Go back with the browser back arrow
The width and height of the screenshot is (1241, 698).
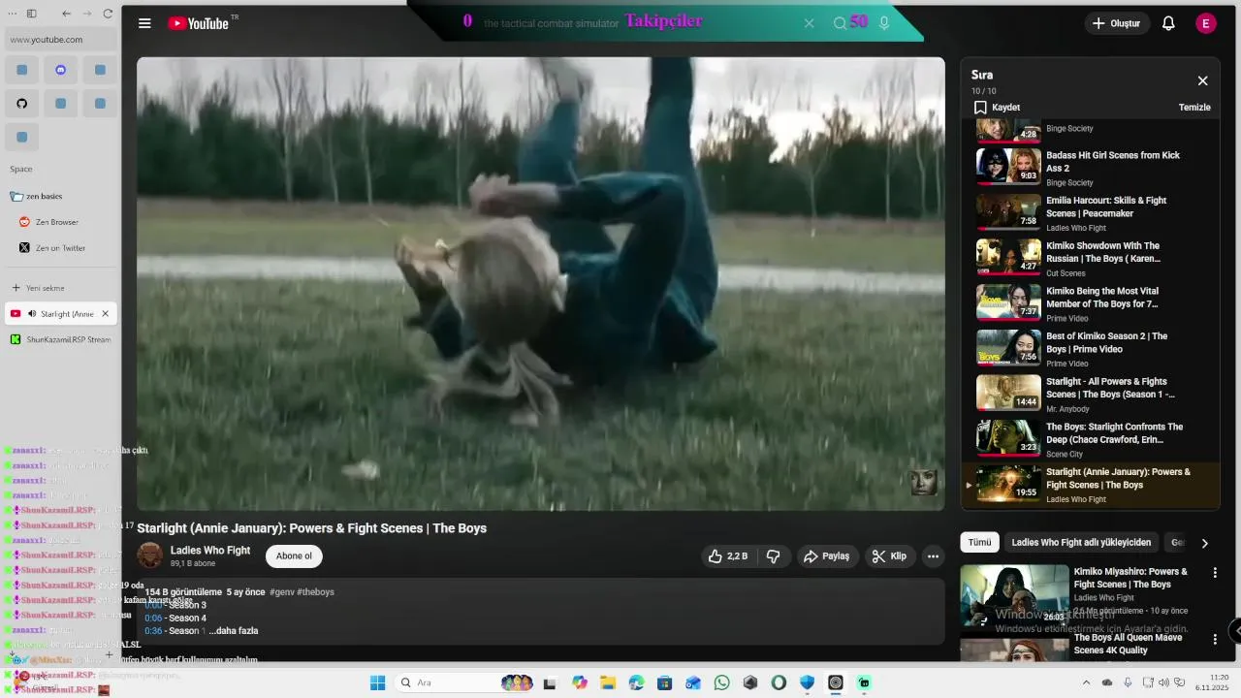point(66,14)
